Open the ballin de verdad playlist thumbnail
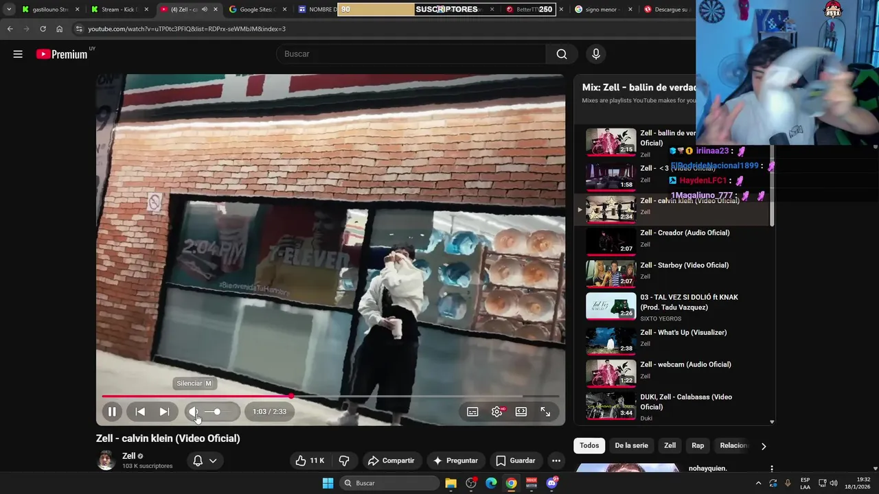This screenshot has width=879, height=494. (x=610, y=142)
